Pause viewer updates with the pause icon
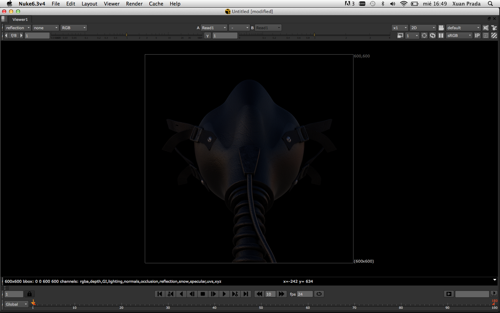500x313 pixels. click(x=441, y=35)
